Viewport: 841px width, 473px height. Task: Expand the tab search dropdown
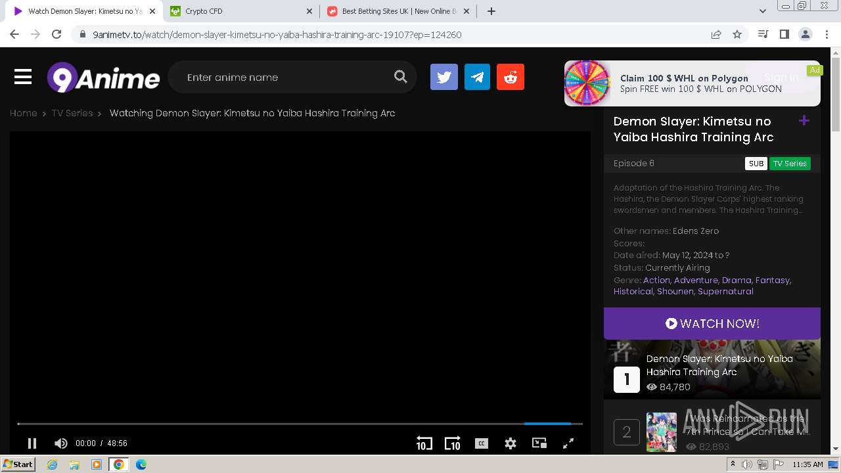coord(763,11)
